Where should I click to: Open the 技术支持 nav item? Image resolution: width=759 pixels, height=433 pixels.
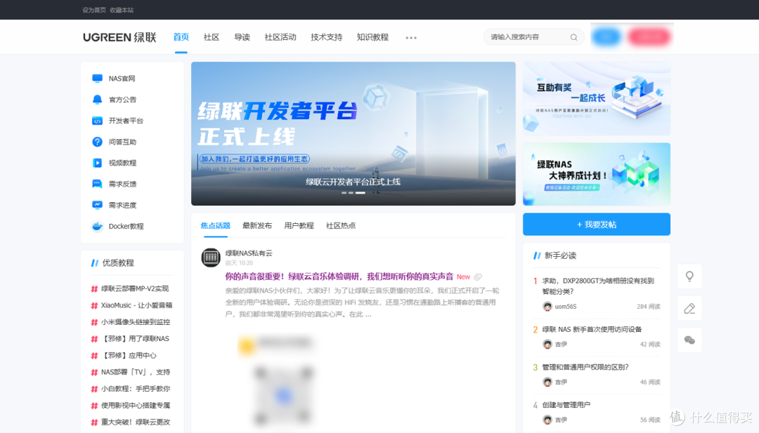327,37
